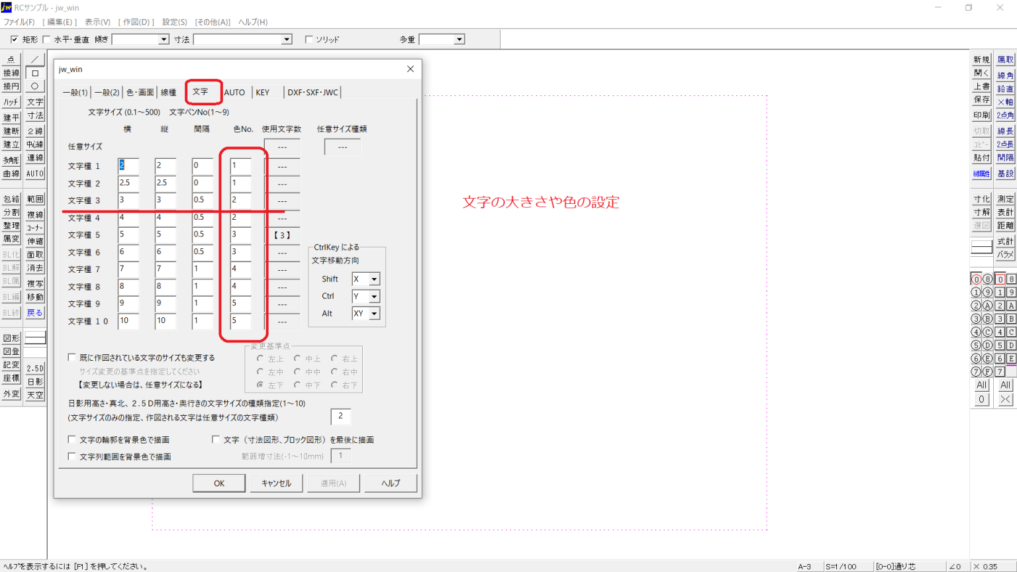Viewport: 1017px width, 572px height.
Task: Select the line (／) drawing tool
Action: [35, 60]
